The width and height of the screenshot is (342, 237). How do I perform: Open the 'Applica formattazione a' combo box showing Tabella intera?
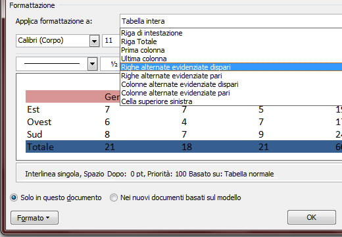[231, 21]
